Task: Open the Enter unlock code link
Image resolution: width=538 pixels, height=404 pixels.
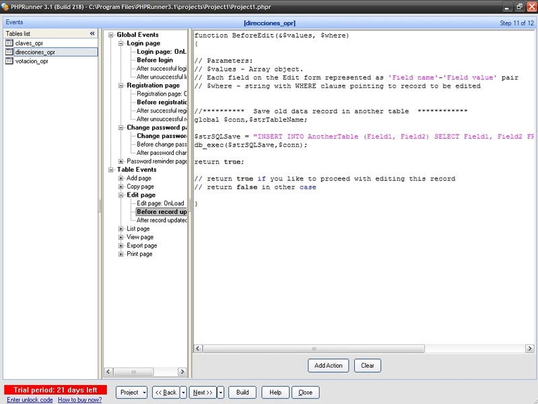Action: [x=30, y=400]
